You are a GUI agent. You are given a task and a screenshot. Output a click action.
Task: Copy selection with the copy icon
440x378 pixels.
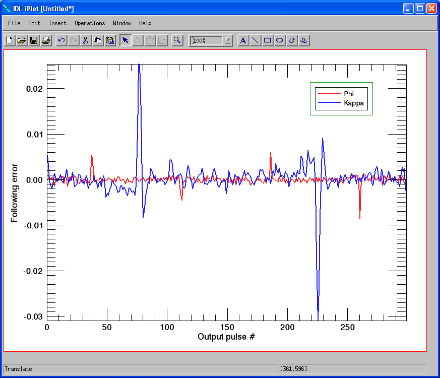(x=97, y=40)
